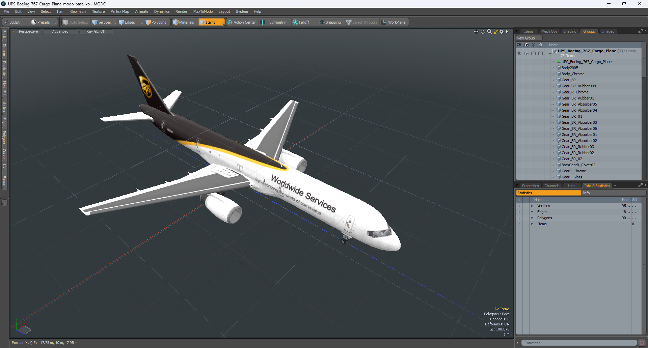Select the Info button

click(614, 193)
